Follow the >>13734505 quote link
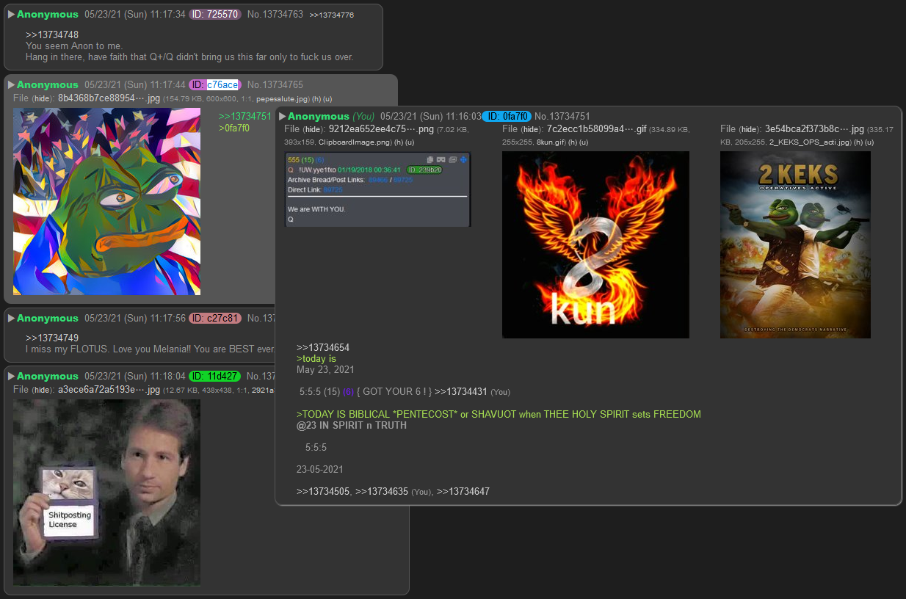The image size is (906, 599). pyautogui.click(x=323, y=491)
